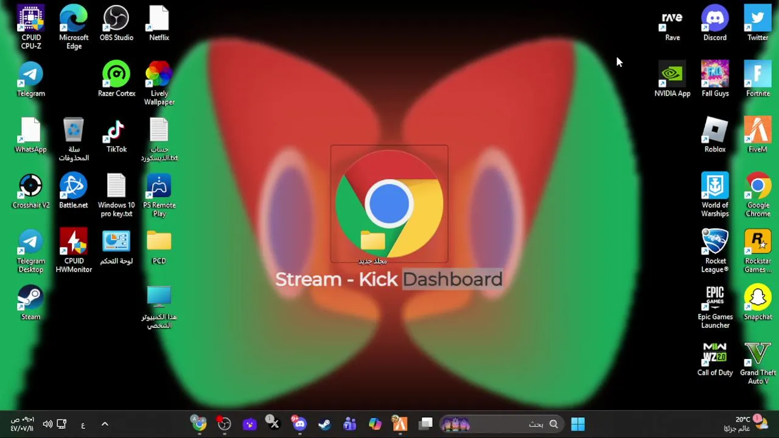Select the PS Remote Play desktop icon
This screenshot has height=438, width=779.
pyautogui.click(x=159, y=195)
